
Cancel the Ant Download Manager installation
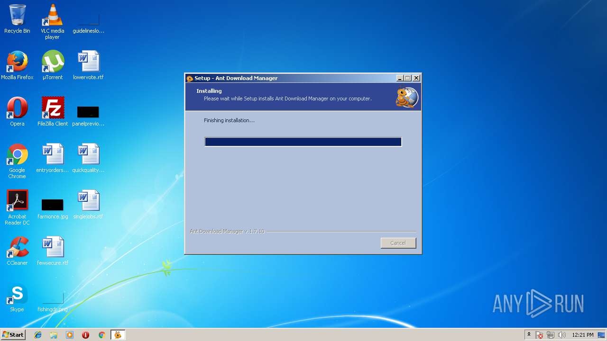click(x=398, y=243)
